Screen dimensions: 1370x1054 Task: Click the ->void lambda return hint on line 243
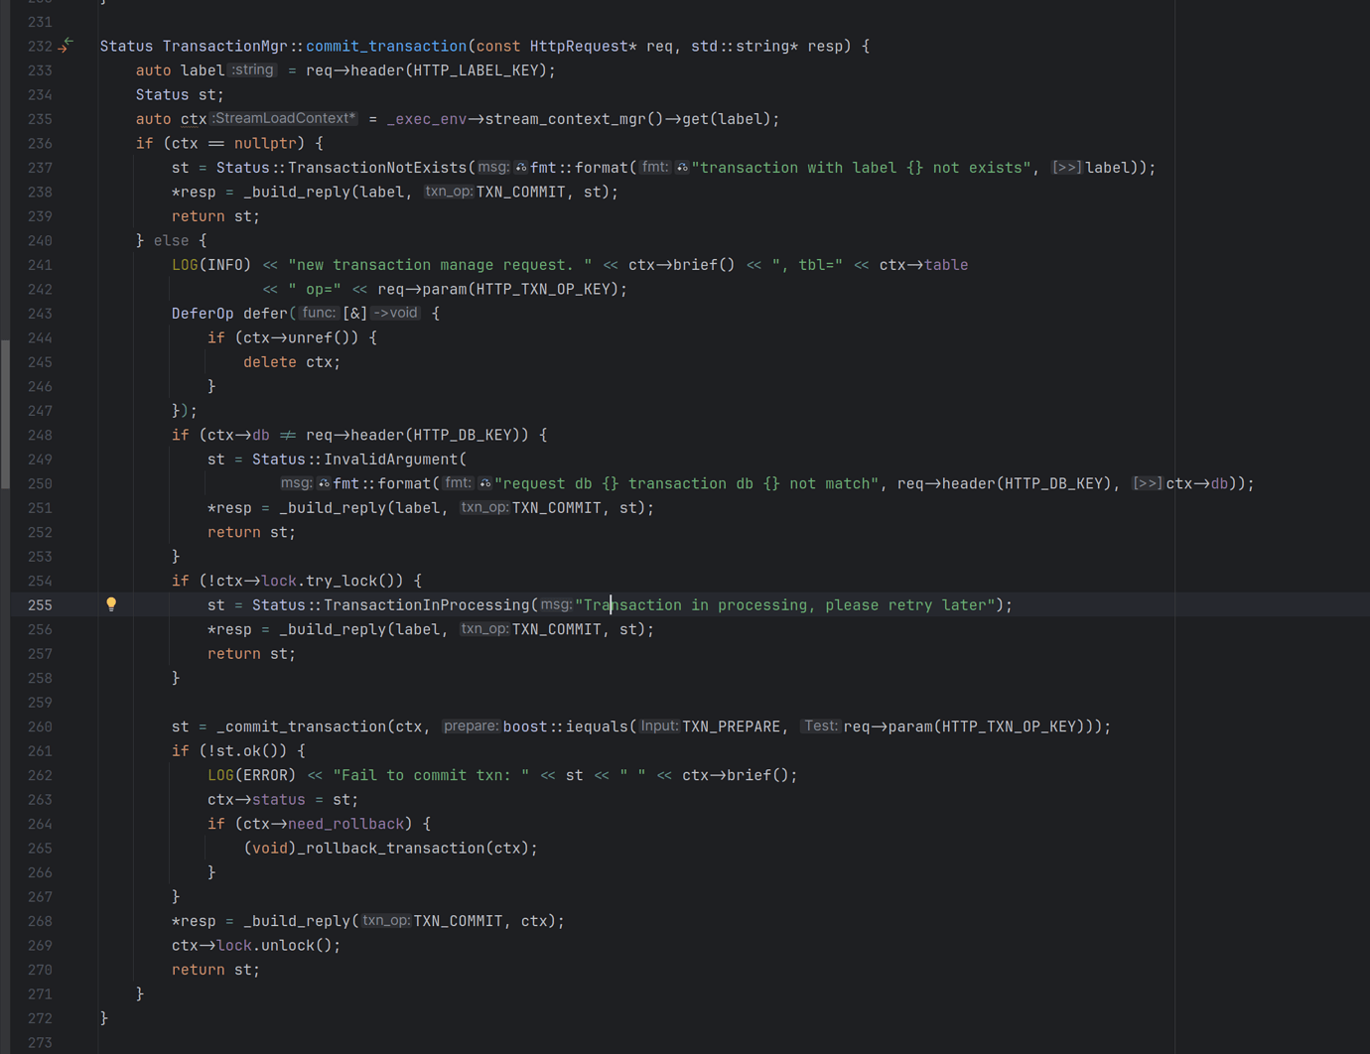click(396, 314)
